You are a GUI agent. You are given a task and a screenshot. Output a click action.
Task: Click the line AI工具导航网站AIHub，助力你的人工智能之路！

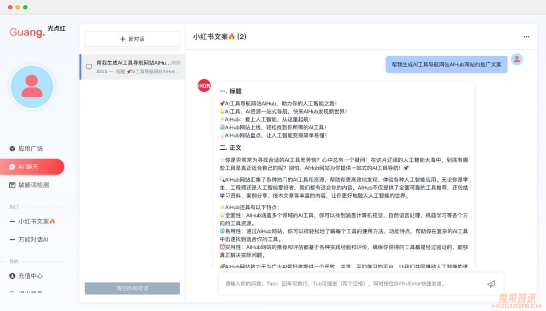coord(278,103)
